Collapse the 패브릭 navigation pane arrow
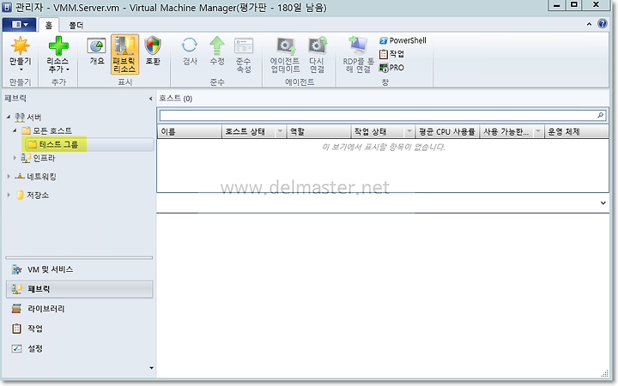The width and height of the screenshot is (618, 386). 150,99
